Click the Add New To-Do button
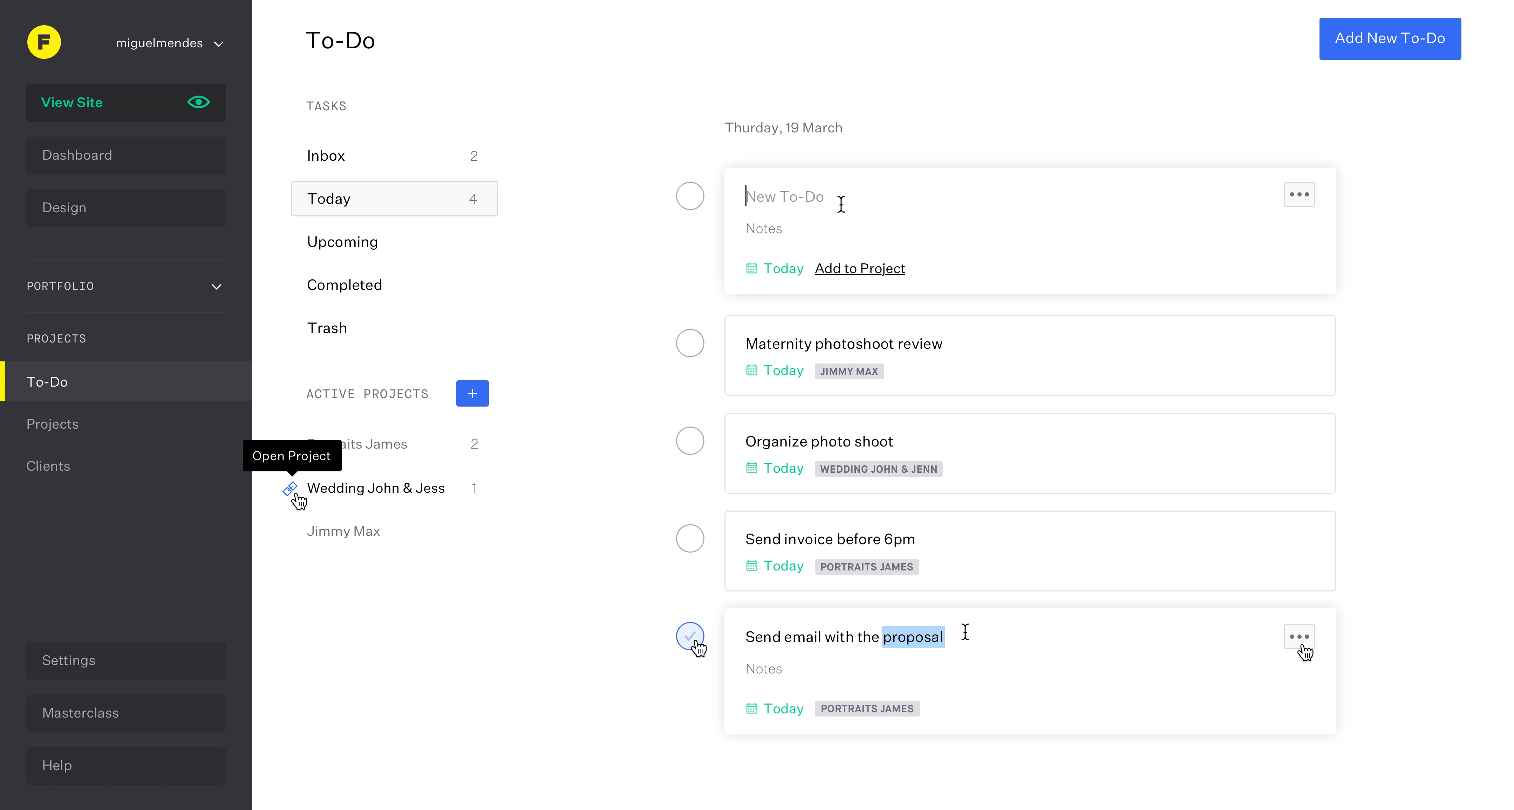 click(1389, 39)
